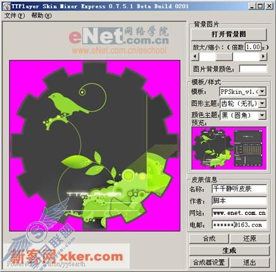Click the 图片背景颜色 color swatch

(253, 69)
